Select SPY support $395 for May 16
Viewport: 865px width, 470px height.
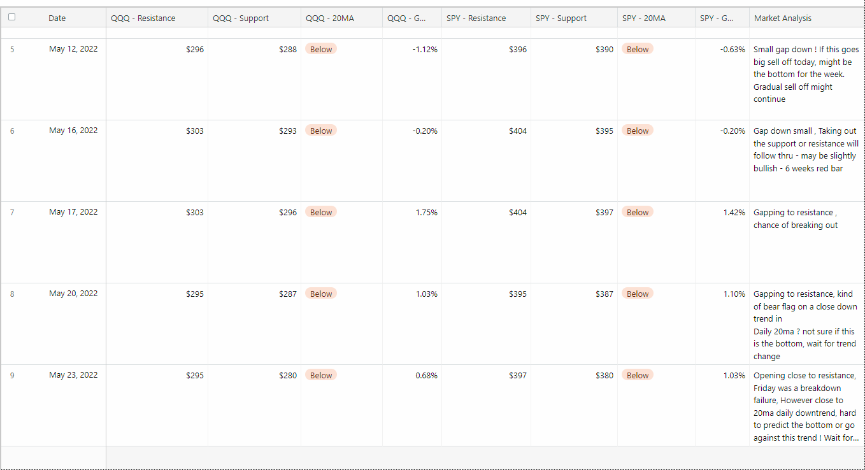coord(604,131)
